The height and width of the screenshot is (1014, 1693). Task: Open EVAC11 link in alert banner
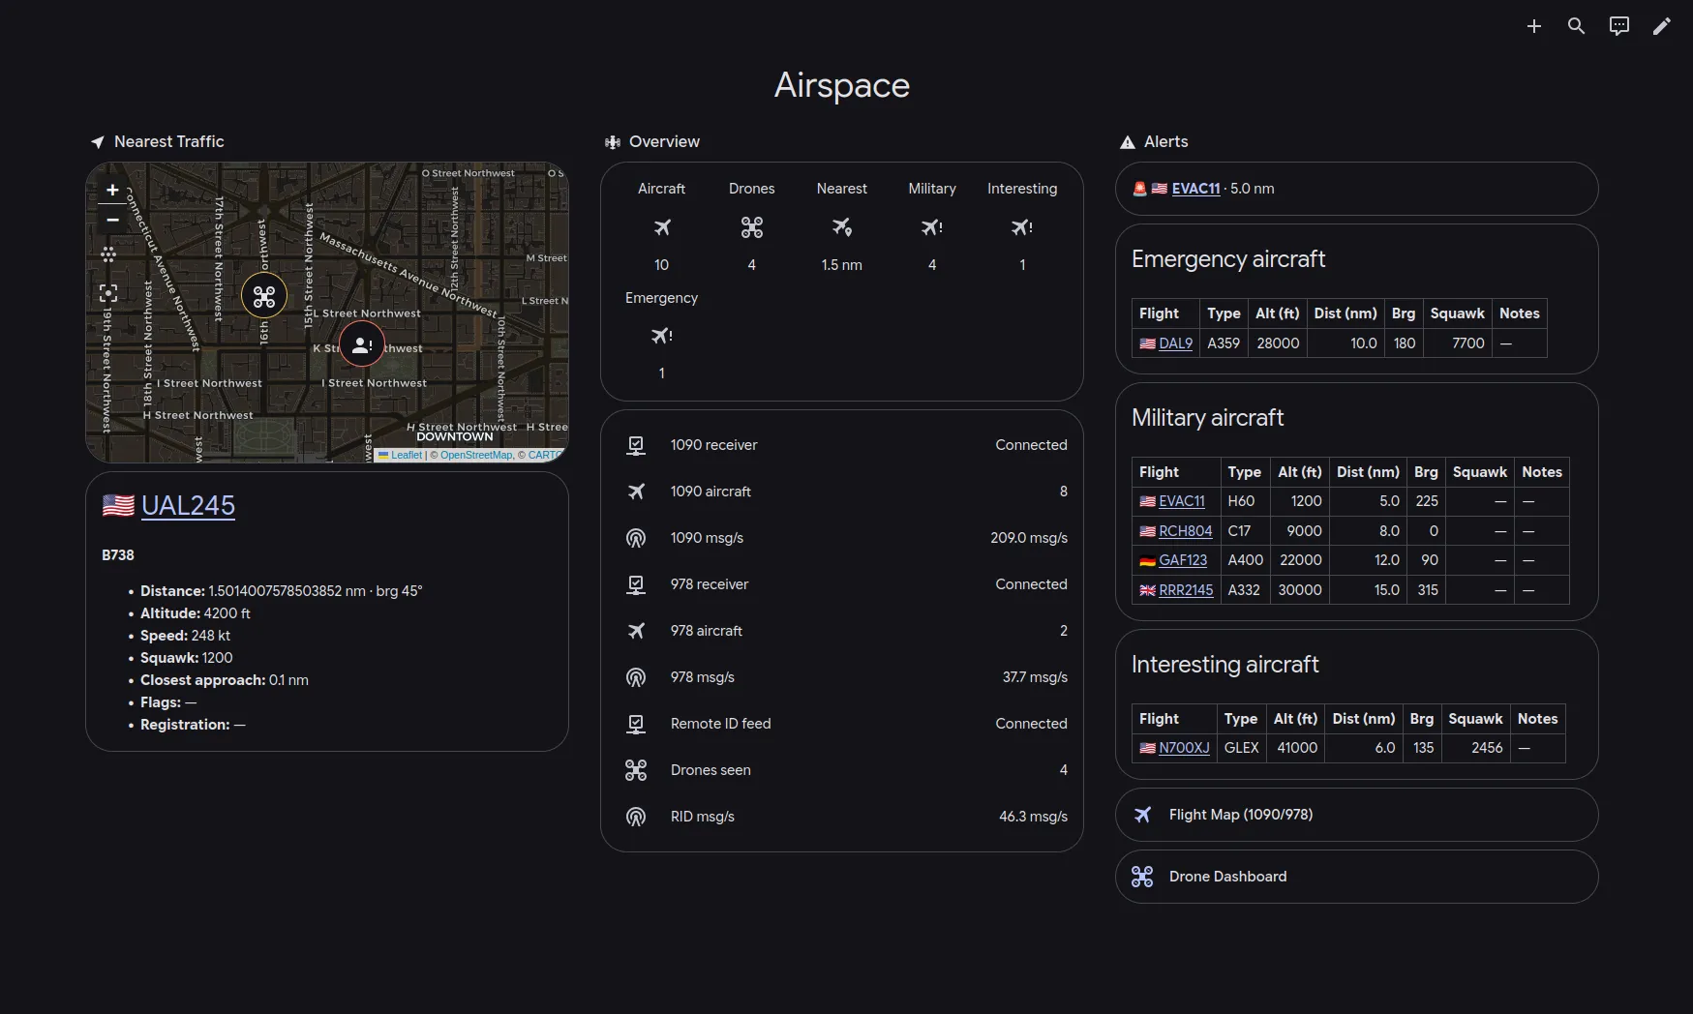(1195, 189)
